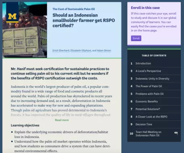184x153 pixels.
Task: Open author Elizabeth Oliphant's link
Action: [81, 50]
